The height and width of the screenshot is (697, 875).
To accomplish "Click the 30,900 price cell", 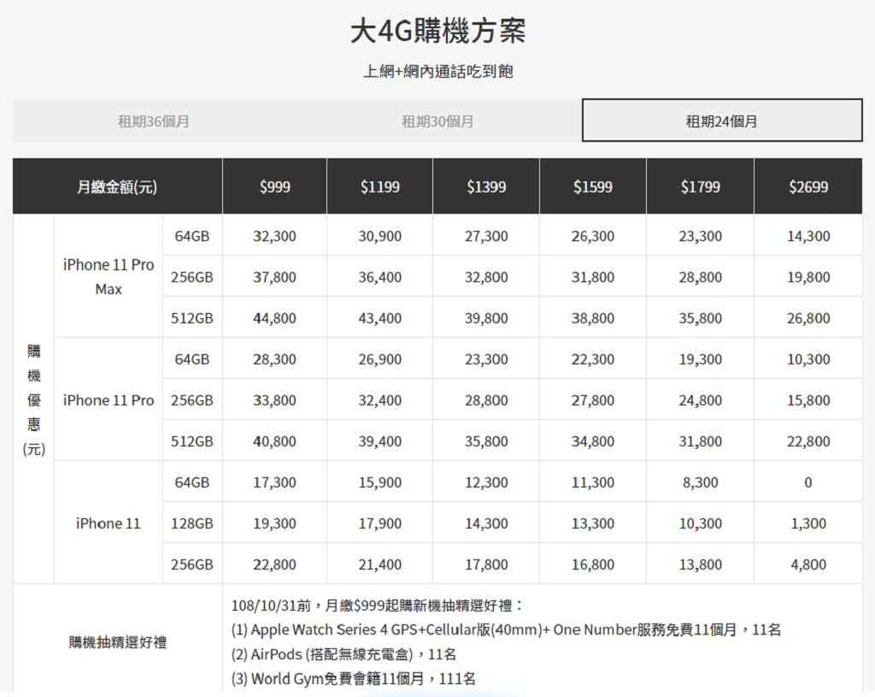I will pyautogui.click(x=380, y=236).
